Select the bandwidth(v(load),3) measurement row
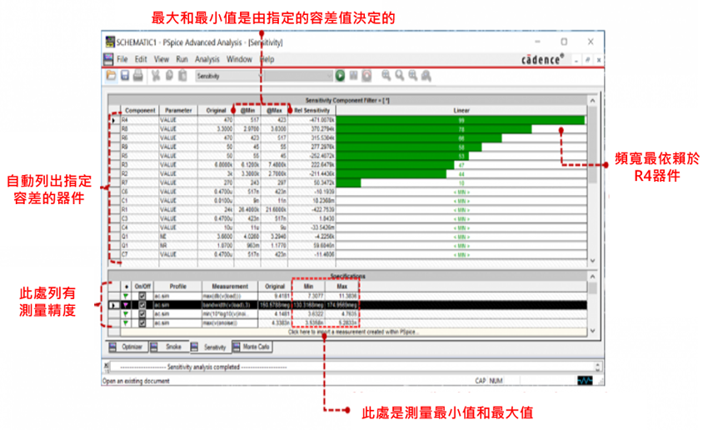This screenshot has width=708, height=430. (348, 305)
